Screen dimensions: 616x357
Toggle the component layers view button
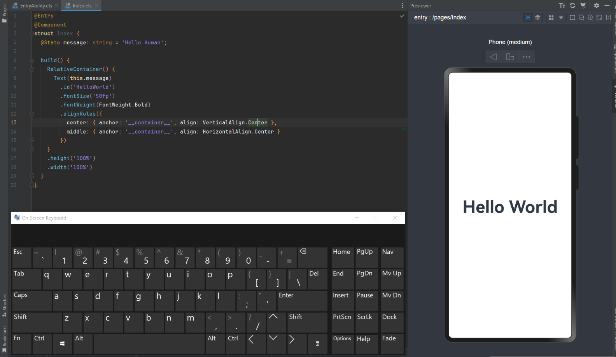pyautogui.click(x=538, y=17)
